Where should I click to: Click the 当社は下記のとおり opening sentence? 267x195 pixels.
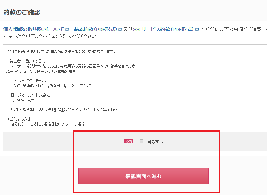pyautogui.click(x=61, y=52)
